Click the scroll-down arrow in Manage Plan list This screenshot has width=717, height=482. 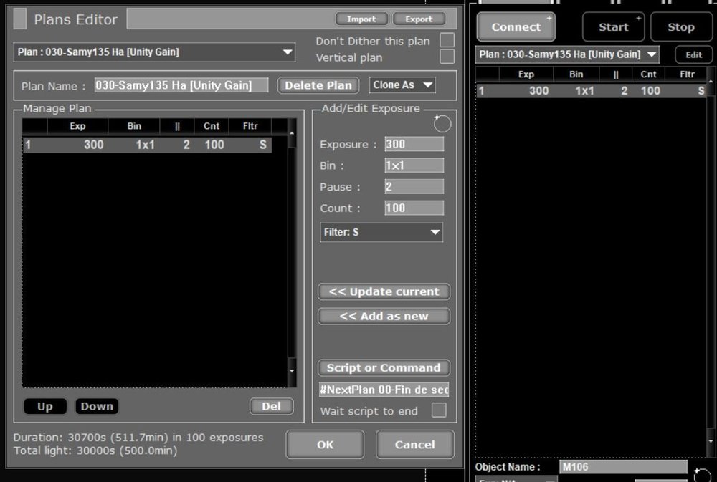coord(292,371)
